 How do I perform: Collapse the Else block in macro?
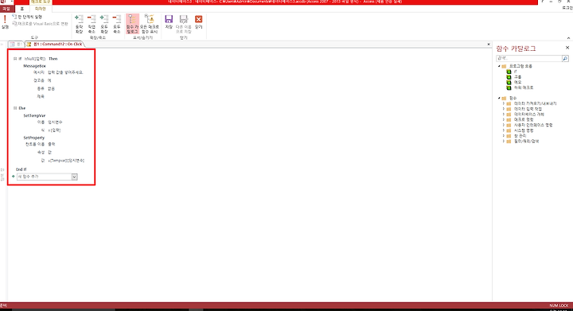[x=15, y=108]
